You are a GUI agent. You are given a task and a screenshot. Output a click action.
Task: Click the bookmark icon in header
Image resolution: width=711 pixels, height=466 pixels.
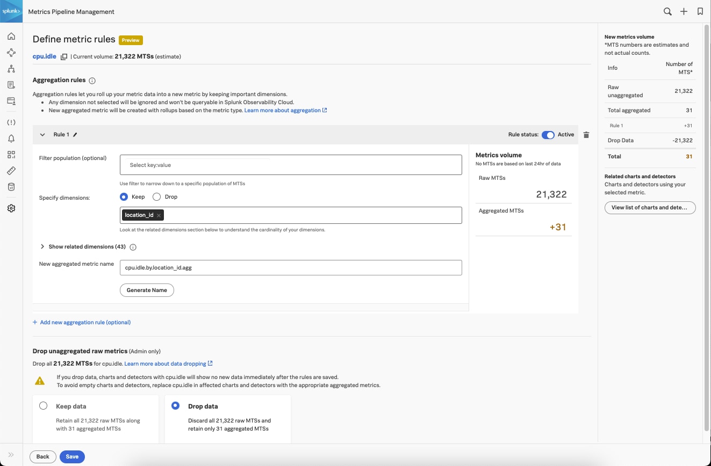coord(700,11)
